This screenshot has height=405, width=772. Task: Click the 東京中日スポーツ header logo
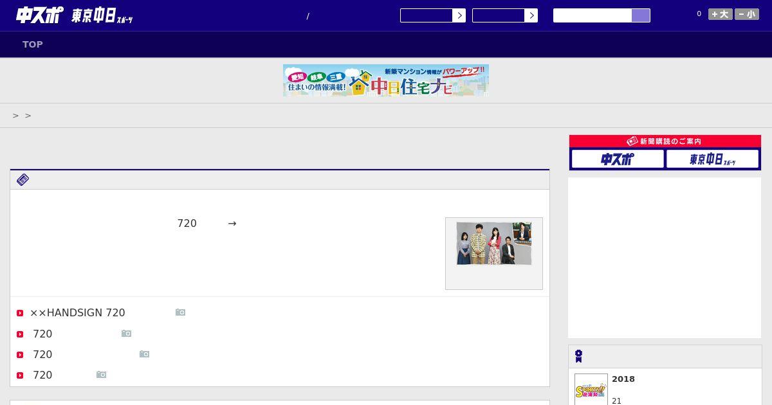[102, 16]
